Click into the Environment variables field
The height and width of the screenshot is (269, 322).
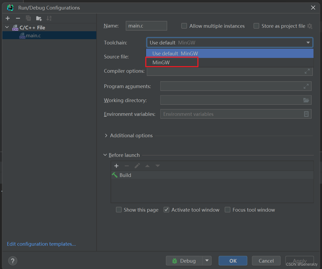[236, 114]
